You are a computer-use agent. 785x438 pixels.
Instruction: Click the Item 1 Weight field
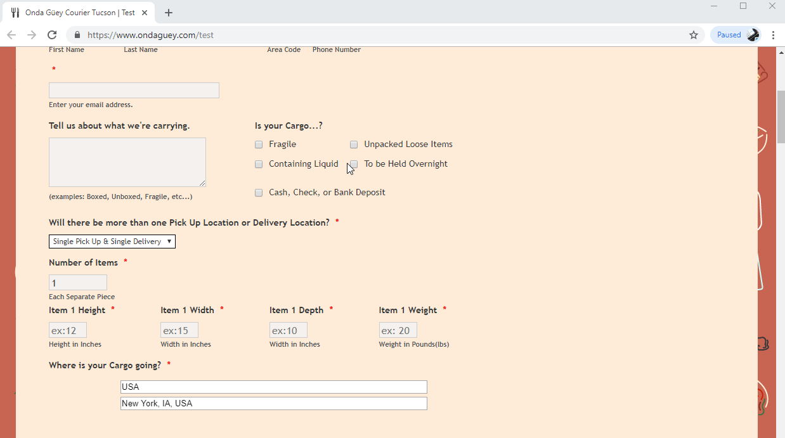[398, 330]
